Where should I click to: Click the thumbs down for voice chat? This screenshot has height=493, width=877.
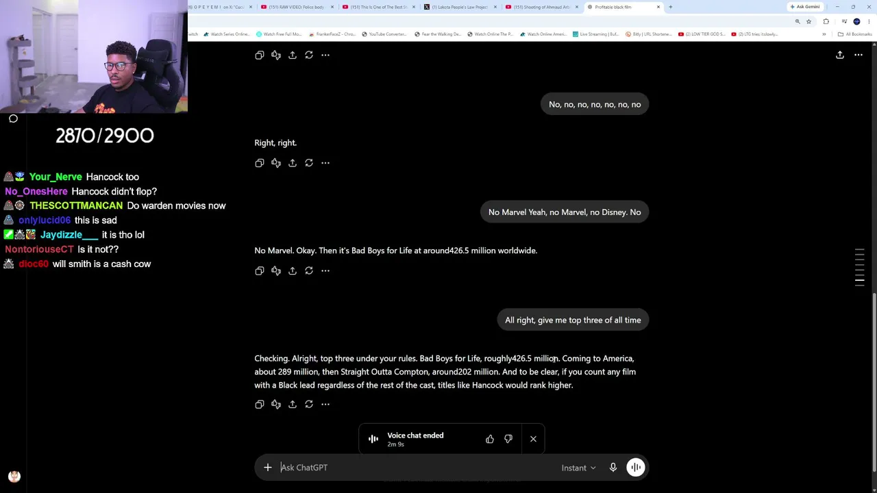pos(508,439)
